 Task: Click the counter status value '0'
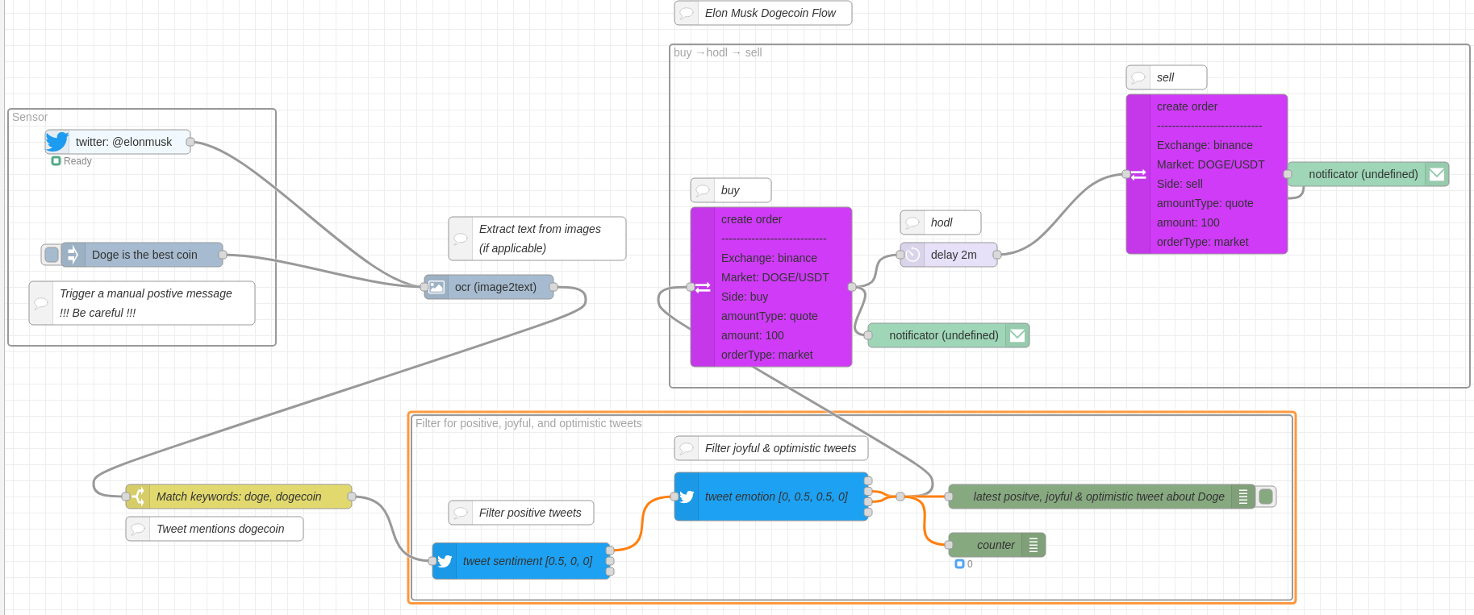click(970, 564)
